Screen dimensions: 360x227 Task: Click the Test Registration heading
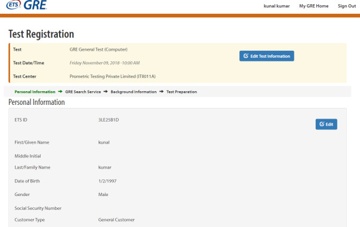coord(41,34)
